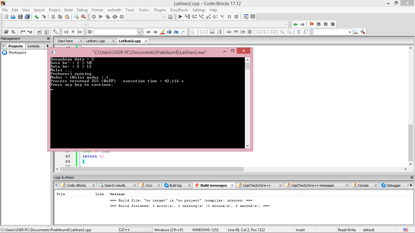
Task: Run the program with the play icon
Action: click(101, 17)
